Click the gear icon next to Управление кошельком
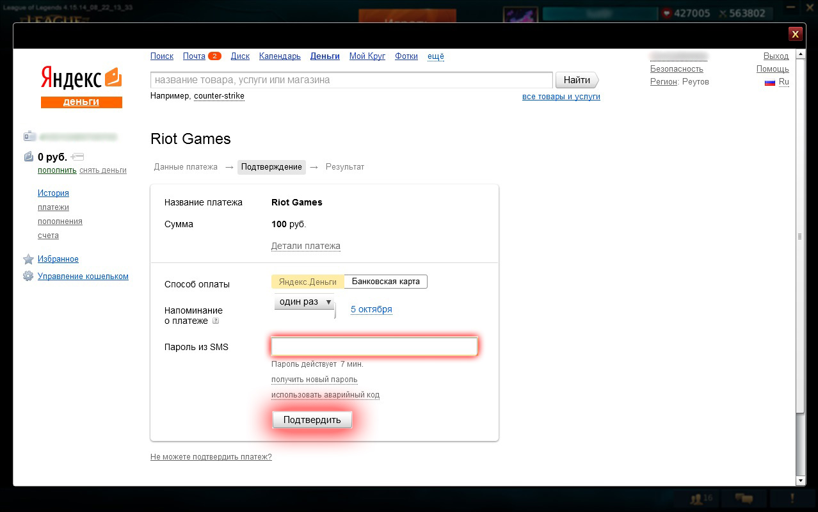Viewport: 818px width, 512px height. 28,276
